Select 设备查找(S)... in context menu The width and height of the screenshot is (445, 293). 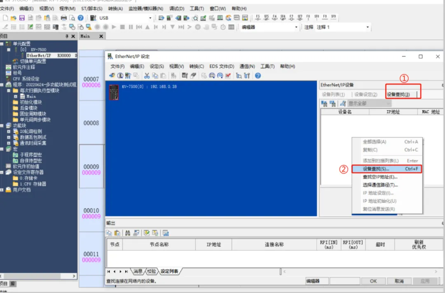click(376, 169)
